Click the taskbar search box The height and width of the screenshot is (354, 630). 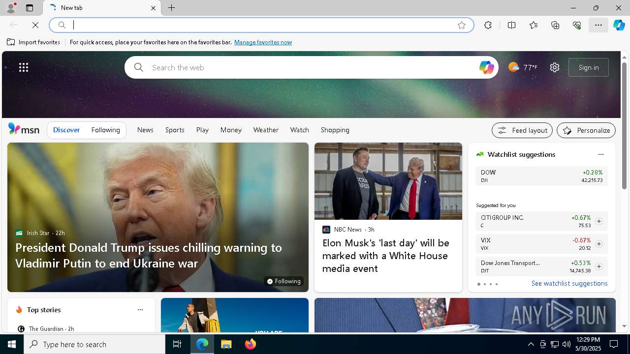[x=94, y=344]
